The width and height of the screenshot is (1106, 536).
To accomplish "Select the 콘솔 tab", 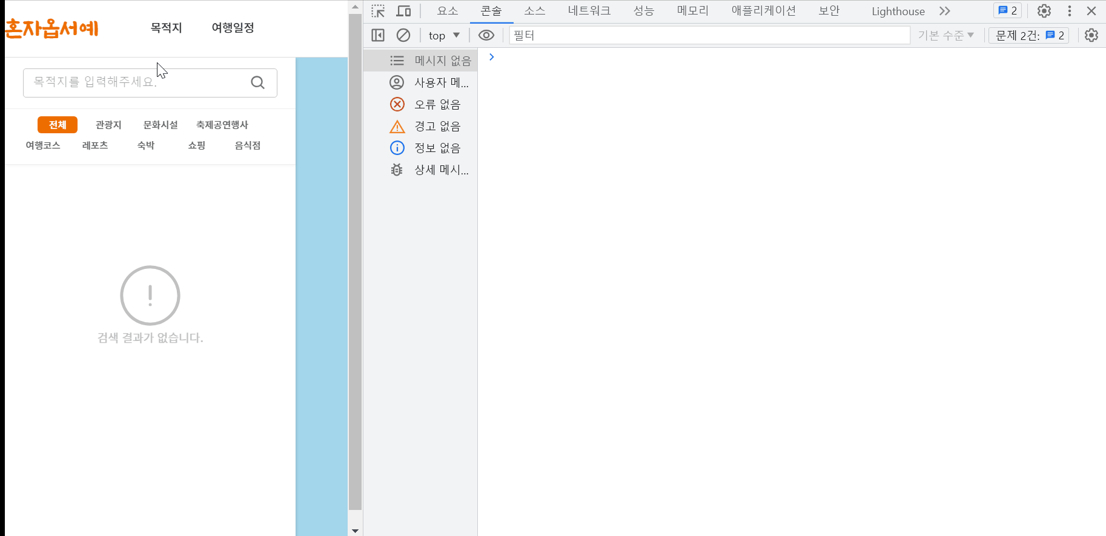I will tap(491, 11).
